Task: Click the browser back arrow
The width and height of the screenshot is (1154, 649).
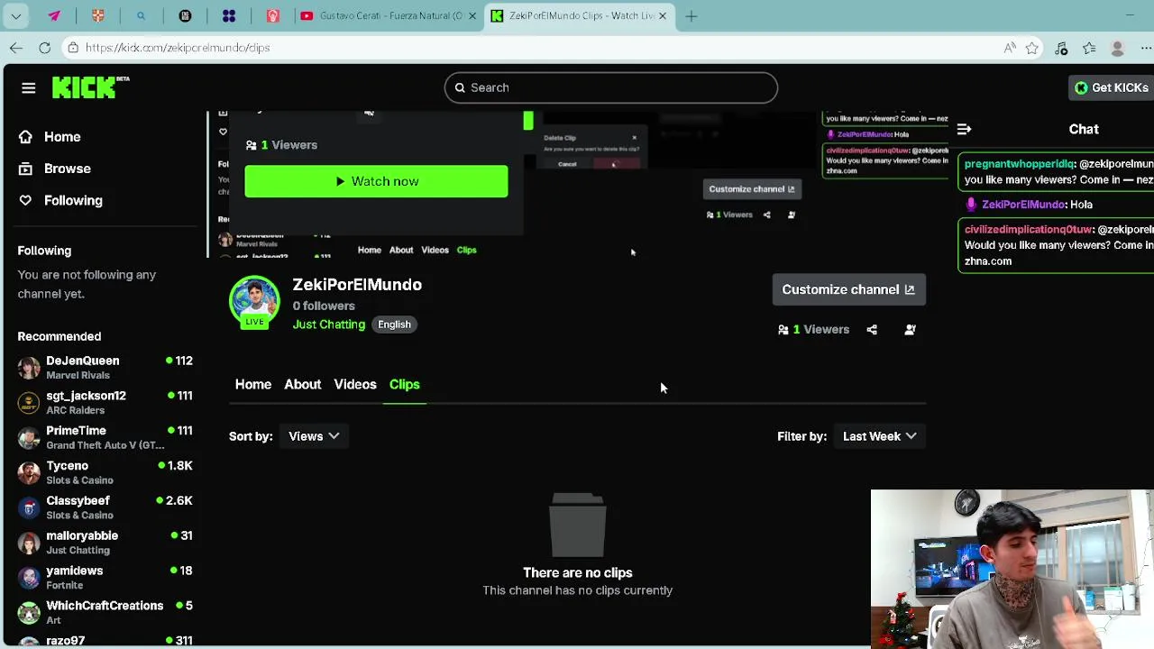Action: click(16, 48)
